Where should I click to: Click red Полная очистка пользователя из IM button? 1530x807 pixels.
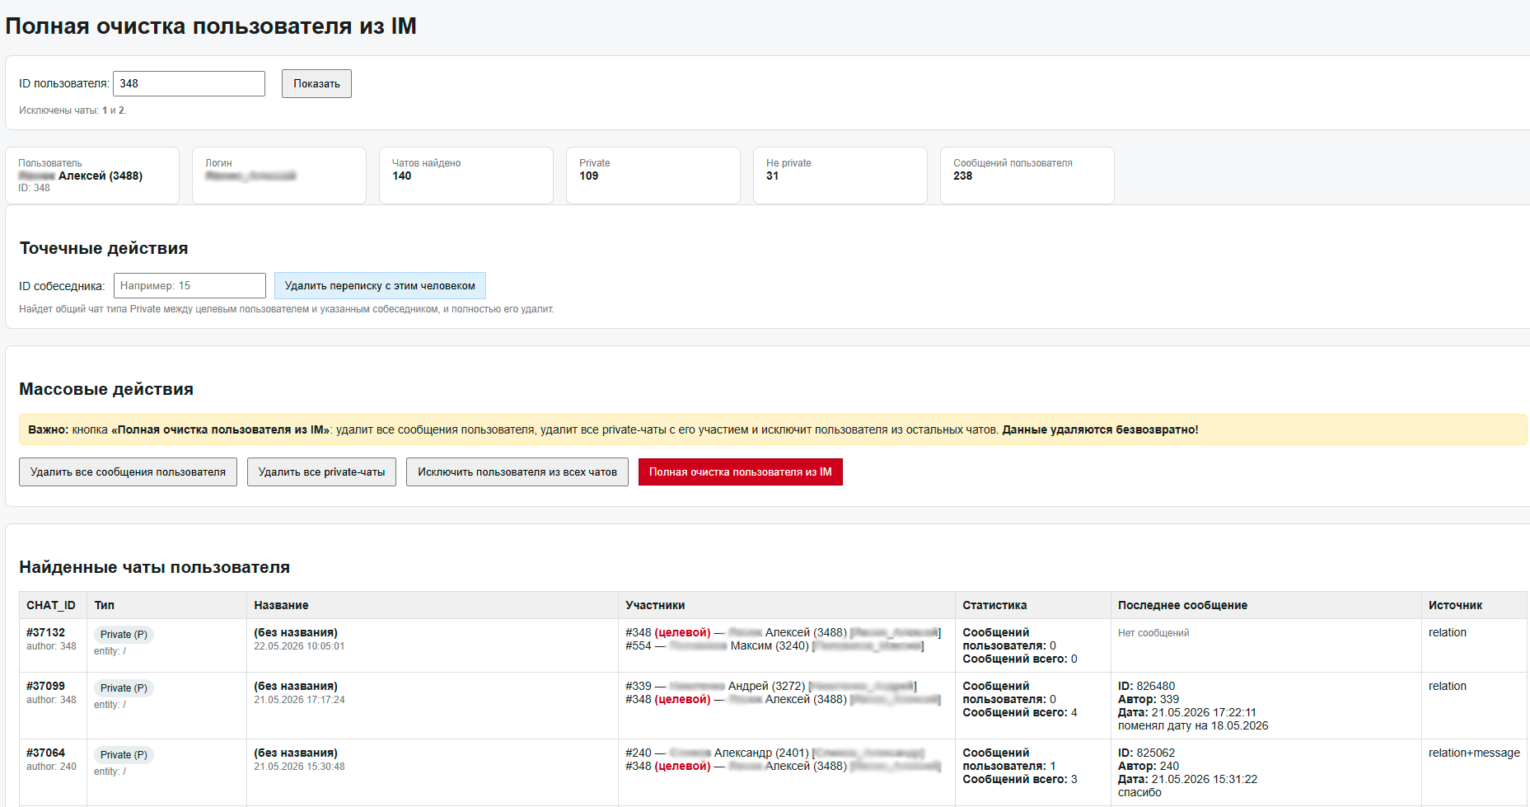740,472
